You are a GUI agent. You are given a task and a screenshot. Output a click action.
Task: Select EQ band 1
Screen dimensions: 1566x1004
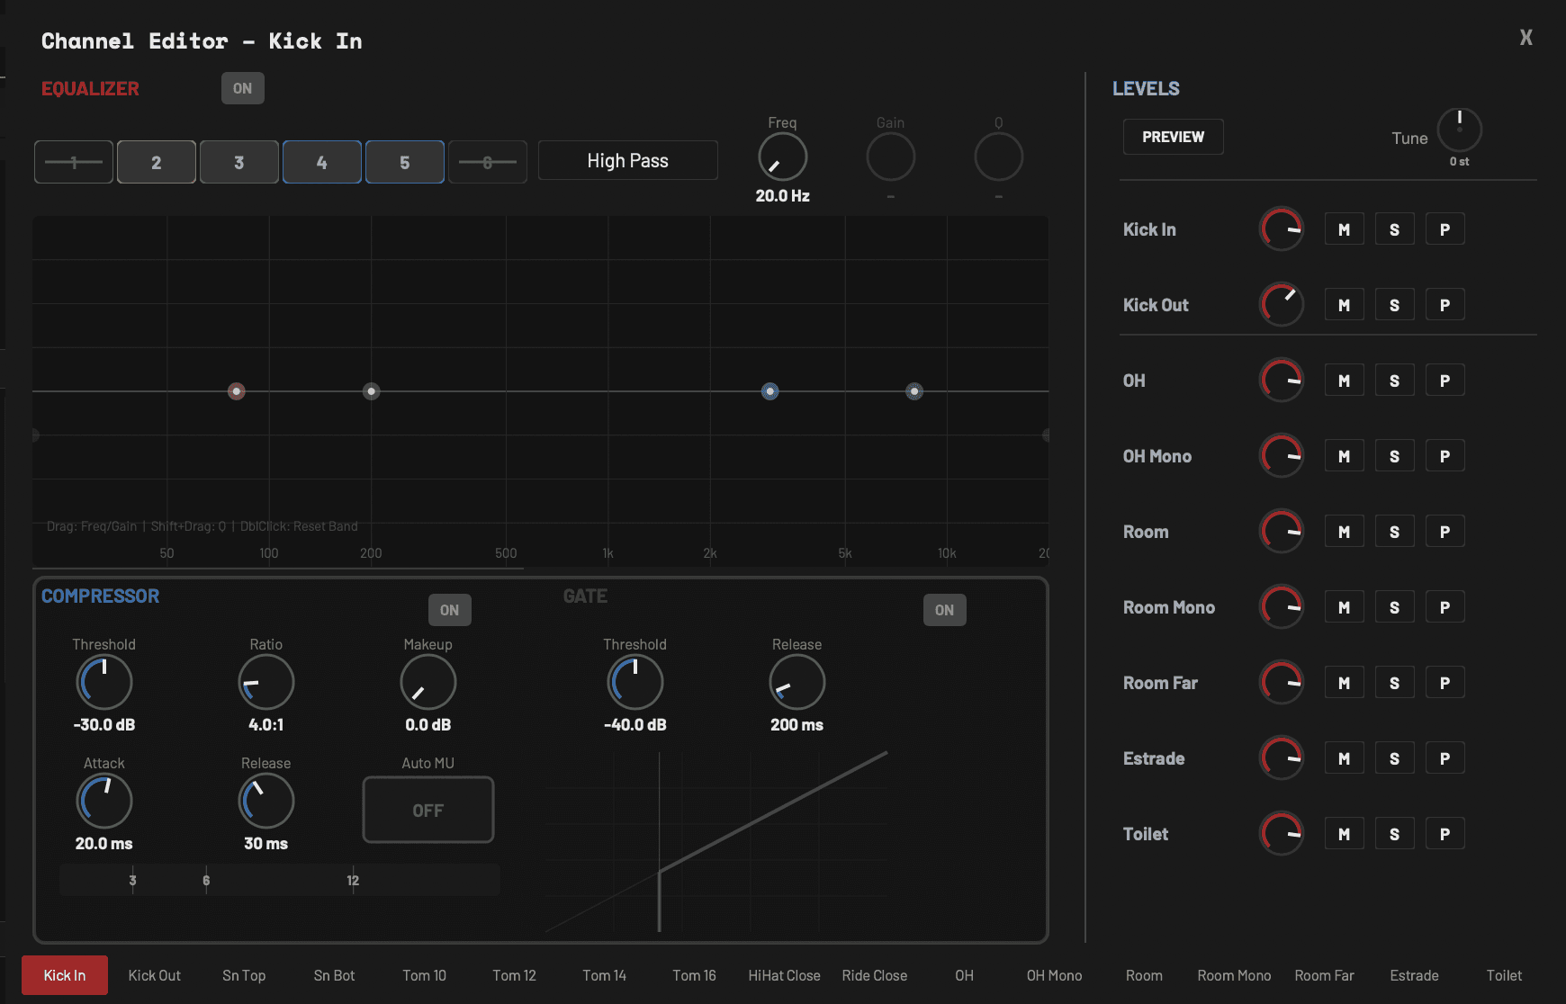74,162
